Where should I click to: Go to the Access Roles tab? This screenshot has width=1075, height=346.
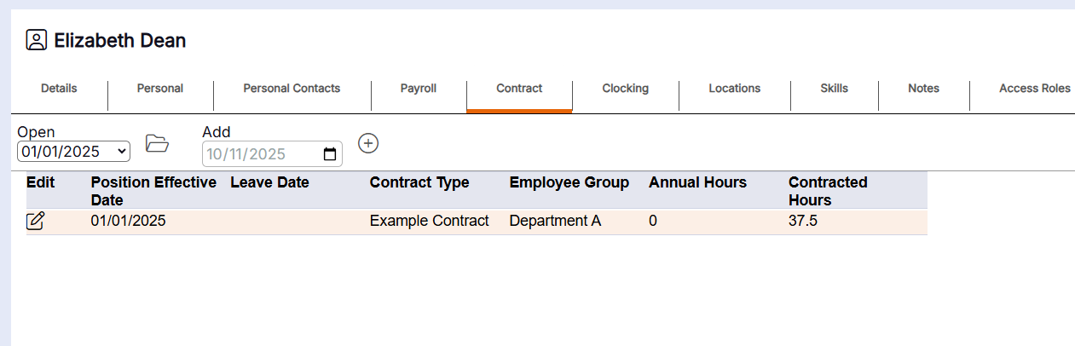1034,89
